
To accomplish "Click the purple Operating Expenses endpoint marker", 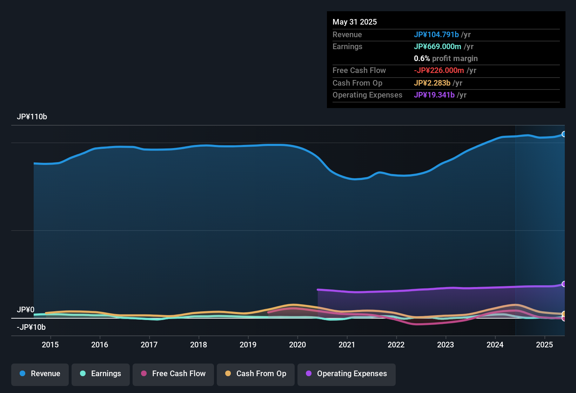I will pyautogui.click(x=564, y=284).
